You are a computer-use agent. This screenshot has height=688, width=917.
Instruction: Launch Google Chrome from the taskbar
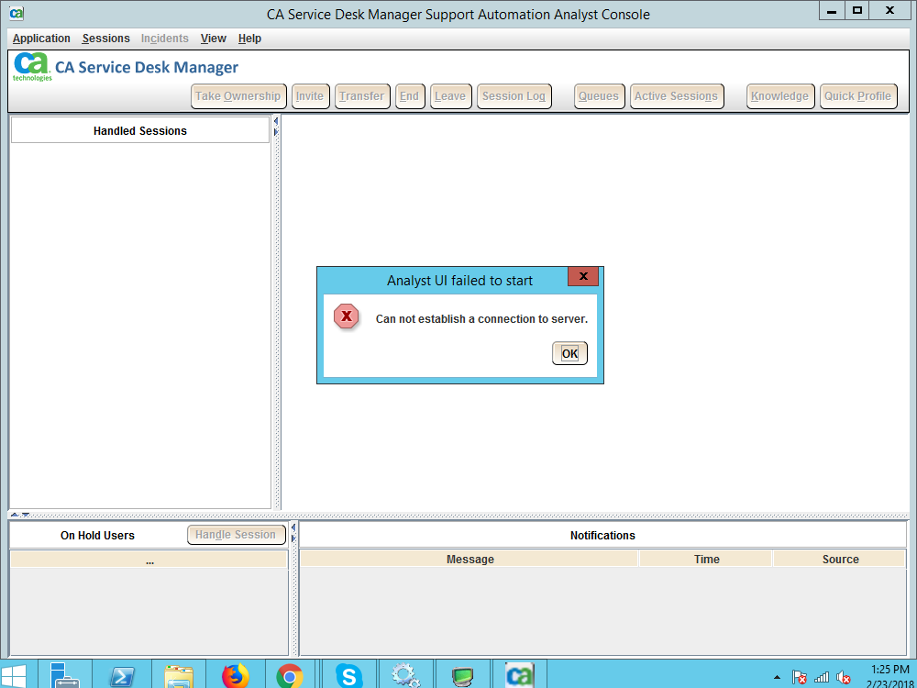[291, 674]
